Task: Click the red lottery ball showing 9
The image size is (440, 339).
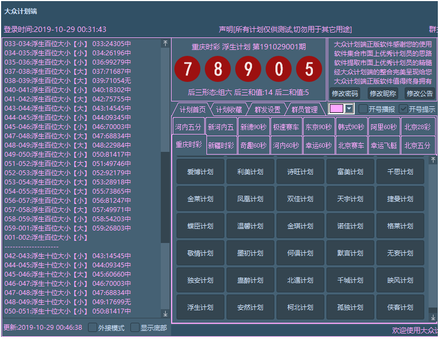Action: pyautogui.click(x=248, y=69)
